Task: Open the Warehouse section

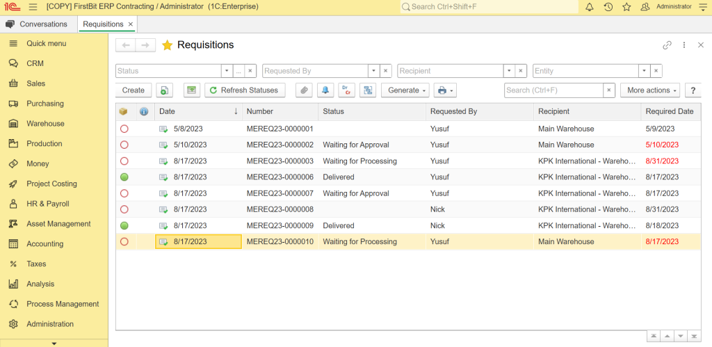Action: coord(45,124)
